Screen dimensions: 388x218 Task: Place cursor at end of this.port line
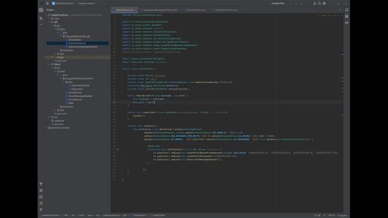pos(155,102)
